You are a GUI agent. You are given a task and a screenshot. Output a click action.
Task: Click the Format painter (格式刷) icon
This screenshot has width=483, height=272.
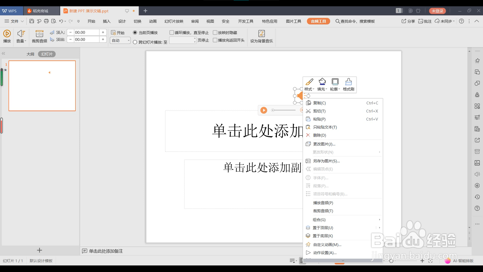[x=348, y=82]
